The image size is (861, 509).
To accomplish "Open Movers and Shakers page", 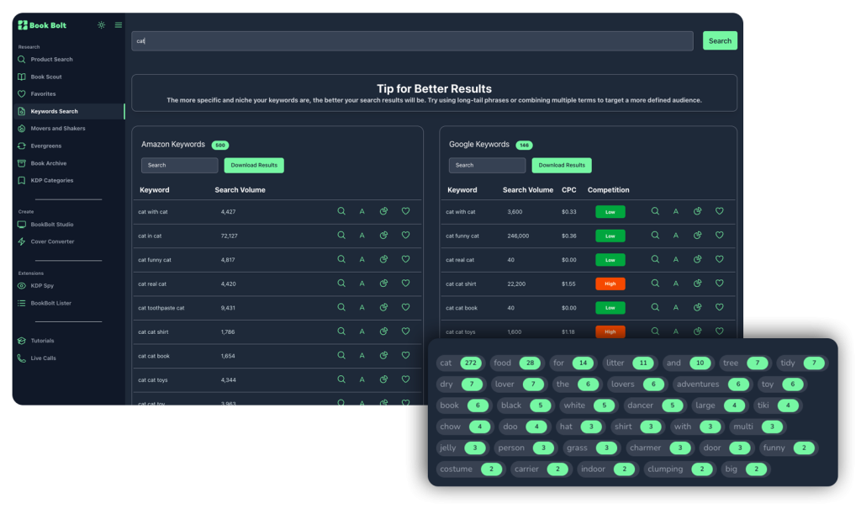I will [x=57, y=129].
